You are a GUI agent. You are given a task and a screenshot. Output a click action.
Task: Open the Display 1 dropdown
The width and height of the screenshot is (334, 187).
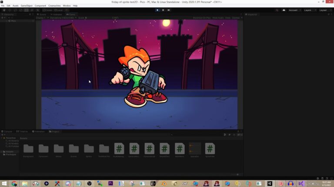point(42,18)
